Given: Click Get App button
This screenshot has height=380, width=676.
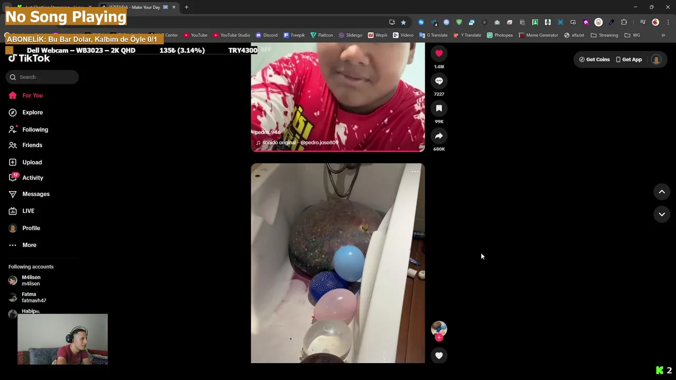Looking at the screenshot, I should (628, 60).
